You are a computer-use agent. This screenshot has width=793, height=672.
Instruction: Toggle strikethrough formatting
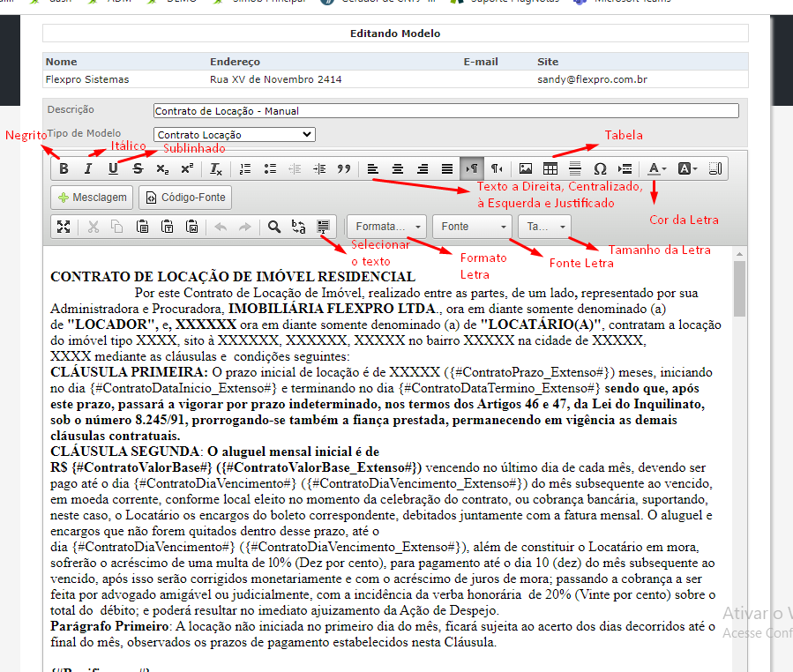click(138, 169)
